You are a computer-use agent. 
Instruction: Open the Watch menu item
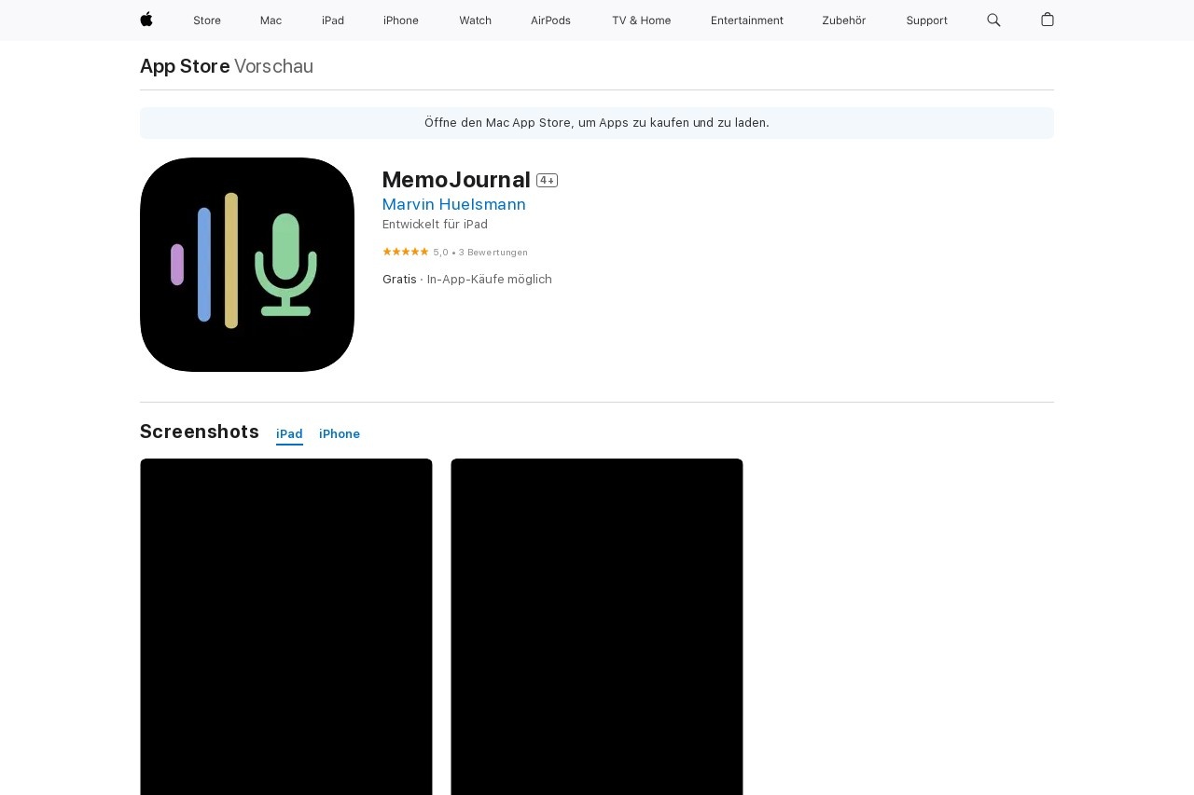point(475,21)
